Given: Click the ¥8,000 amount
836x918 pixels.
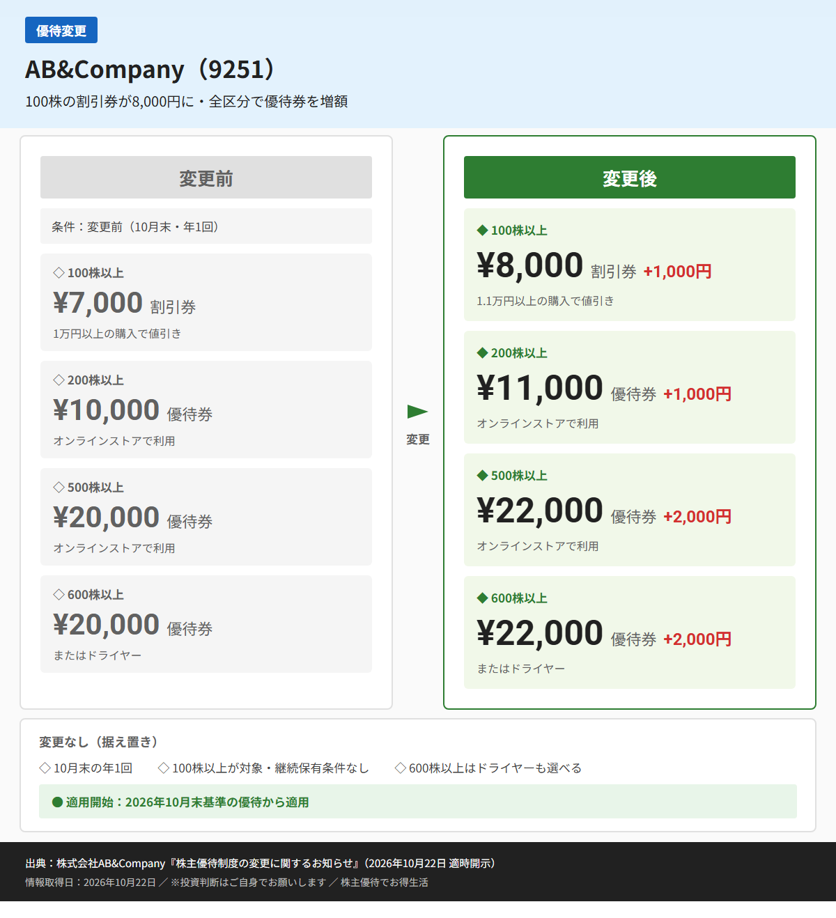Looking at the screenshot, I should click(x=530, y=265).
